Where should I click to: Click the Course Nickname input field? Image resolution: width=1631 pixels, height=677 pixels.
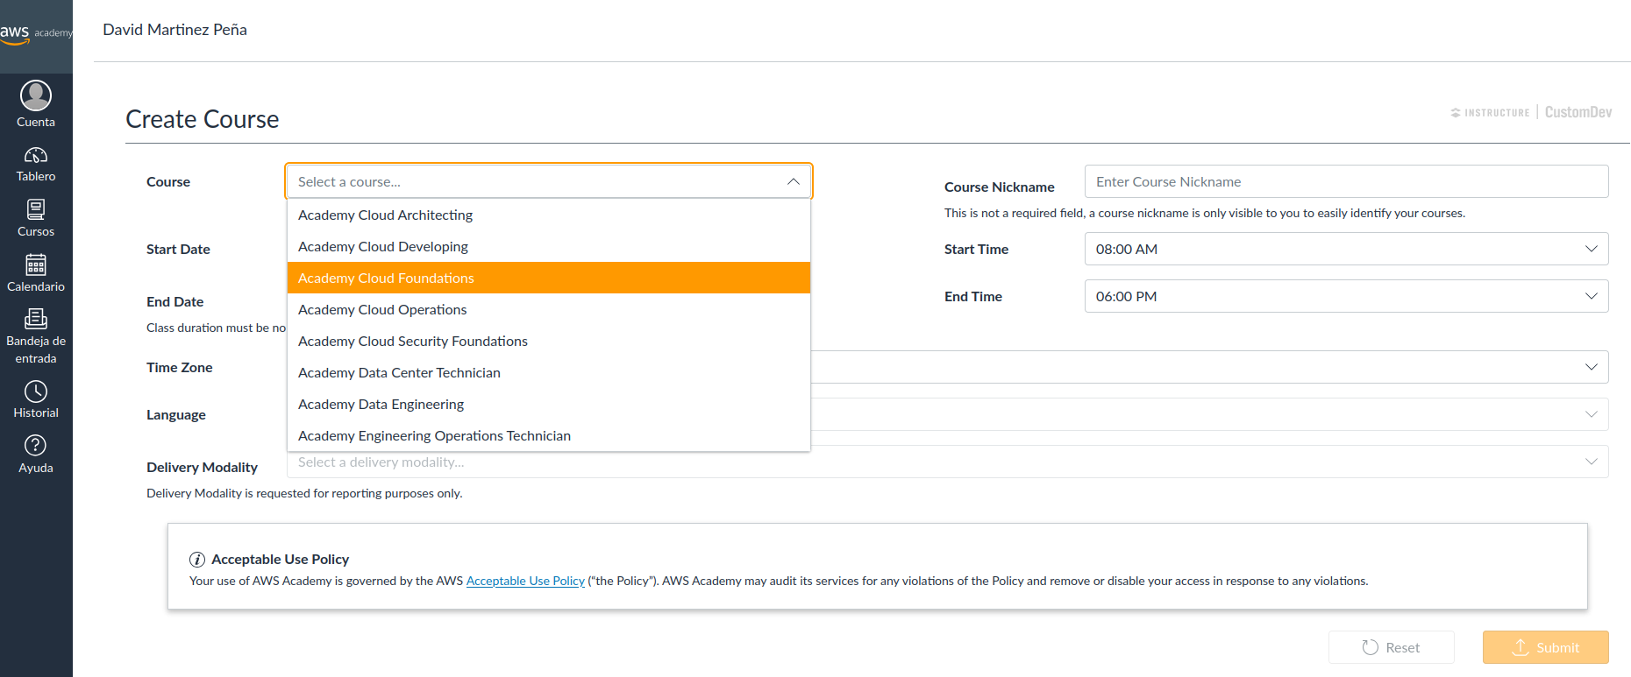1346,181
